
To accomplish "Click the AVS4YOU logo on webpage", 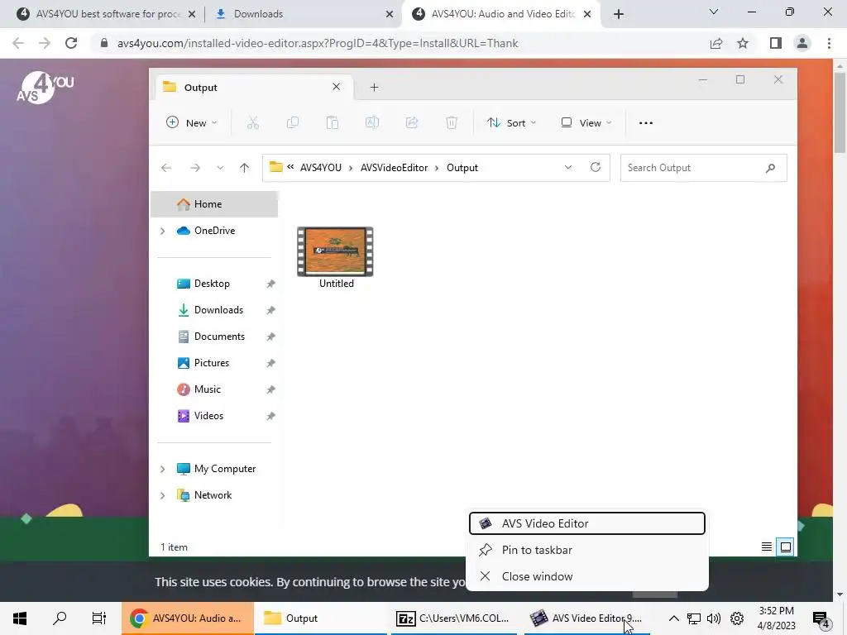I will tap(45, 88).
